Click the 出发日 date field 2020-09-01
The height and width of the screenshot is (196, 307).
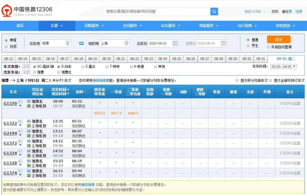tap(162, 43)
